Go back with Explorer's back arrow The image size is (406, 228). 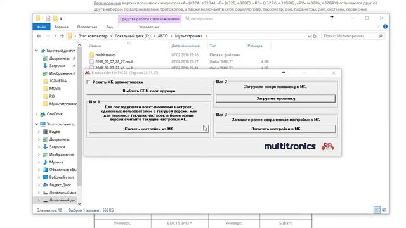tap(39, 36)
